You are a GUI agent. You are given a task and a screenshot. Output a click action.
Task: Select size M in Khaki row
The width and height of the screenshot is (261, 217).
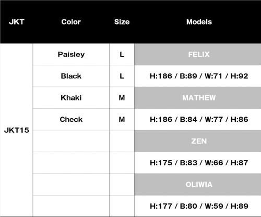point(122,98)
